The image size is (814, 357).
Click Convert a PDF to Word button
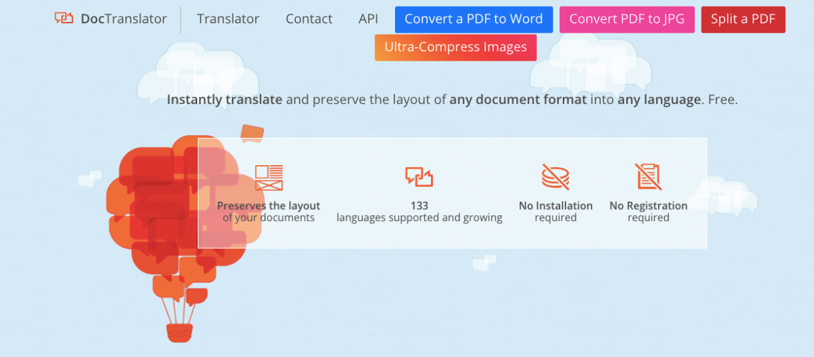(x=474, y=19)
